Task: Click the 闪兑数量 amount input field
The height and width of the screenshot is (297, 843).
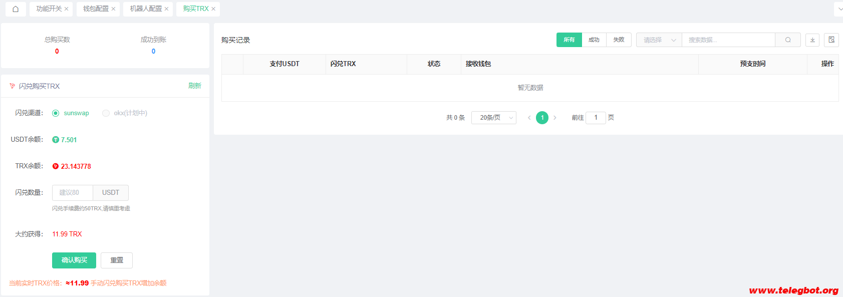Action: click(73, 193)
